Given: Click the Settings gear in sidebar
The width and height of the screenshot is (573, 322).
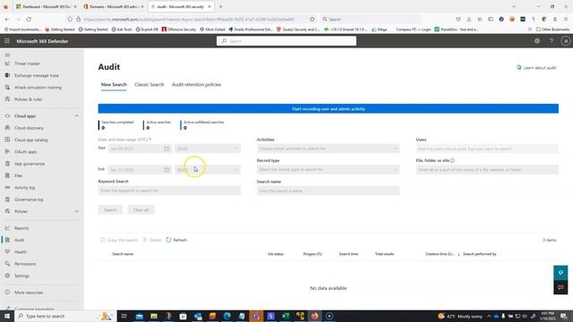Looking at the screenshot, I should pos(7,275).
